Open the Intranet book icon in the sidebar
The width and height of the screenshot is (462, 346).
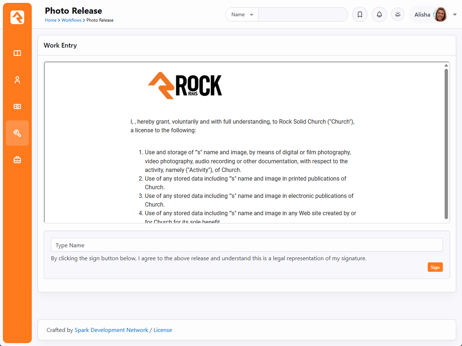pyautogui.click(x=17, y=53)
